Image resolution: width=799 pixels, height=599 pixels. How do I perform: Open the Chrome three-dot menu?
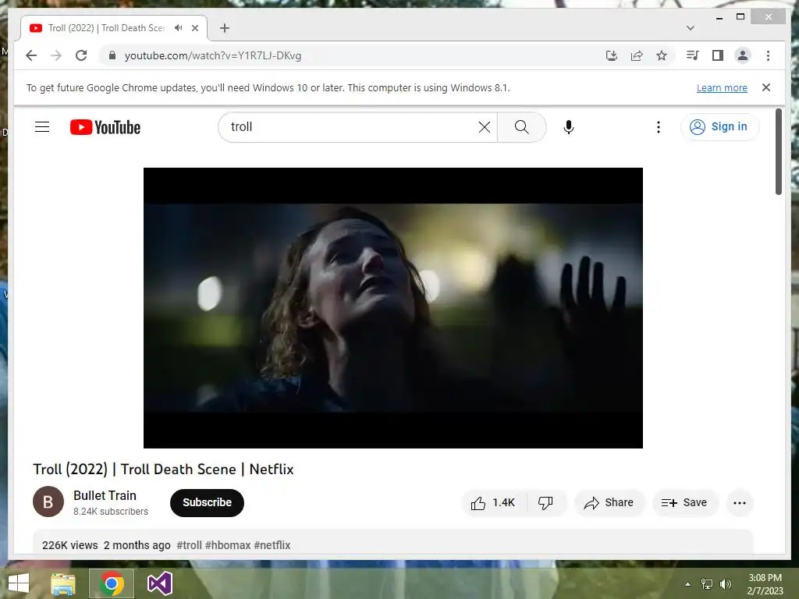(768, 55)
